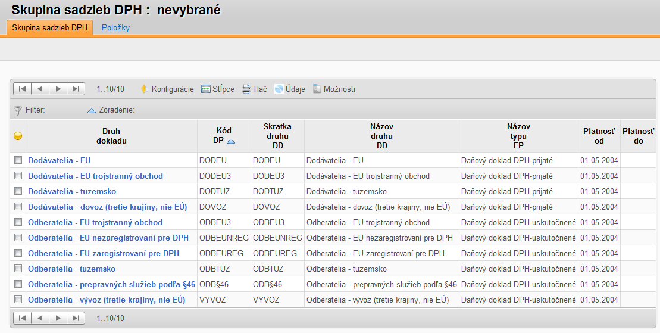Sort by Kód DP column arrow
Image resolution: width=660 pixels, height=333 pixels.
(231, 141)
